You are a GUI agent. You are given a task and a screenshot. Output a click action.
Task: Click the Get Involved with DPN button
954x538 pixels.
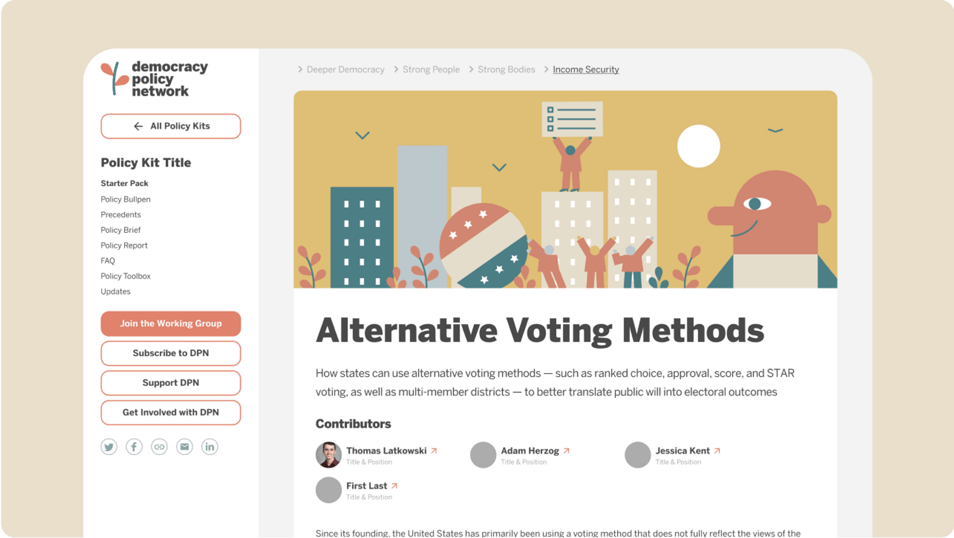click(x=170, y=412)
